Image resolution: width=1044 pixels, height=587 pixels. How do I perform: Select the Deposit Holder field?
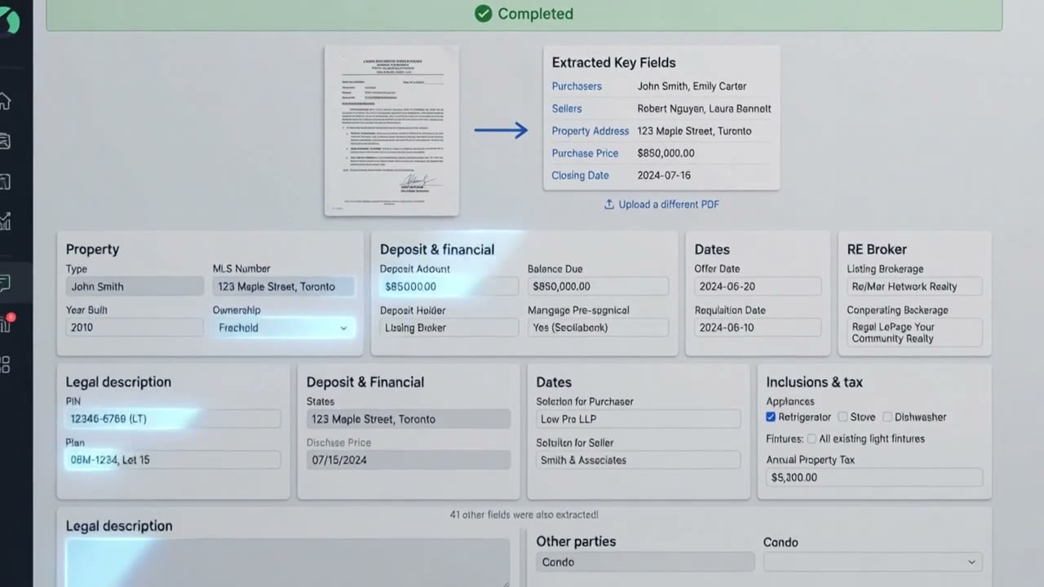coord(449,328)
